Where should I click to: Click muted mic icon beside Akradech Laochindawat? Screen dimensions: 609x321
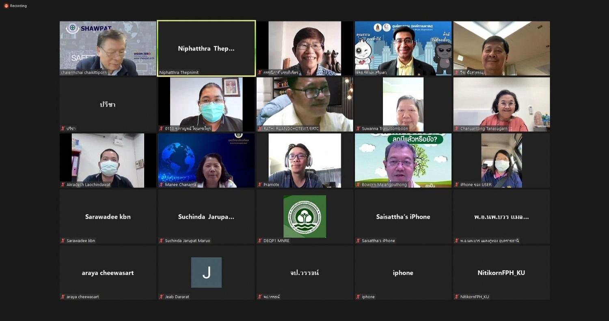click(63, 184)
